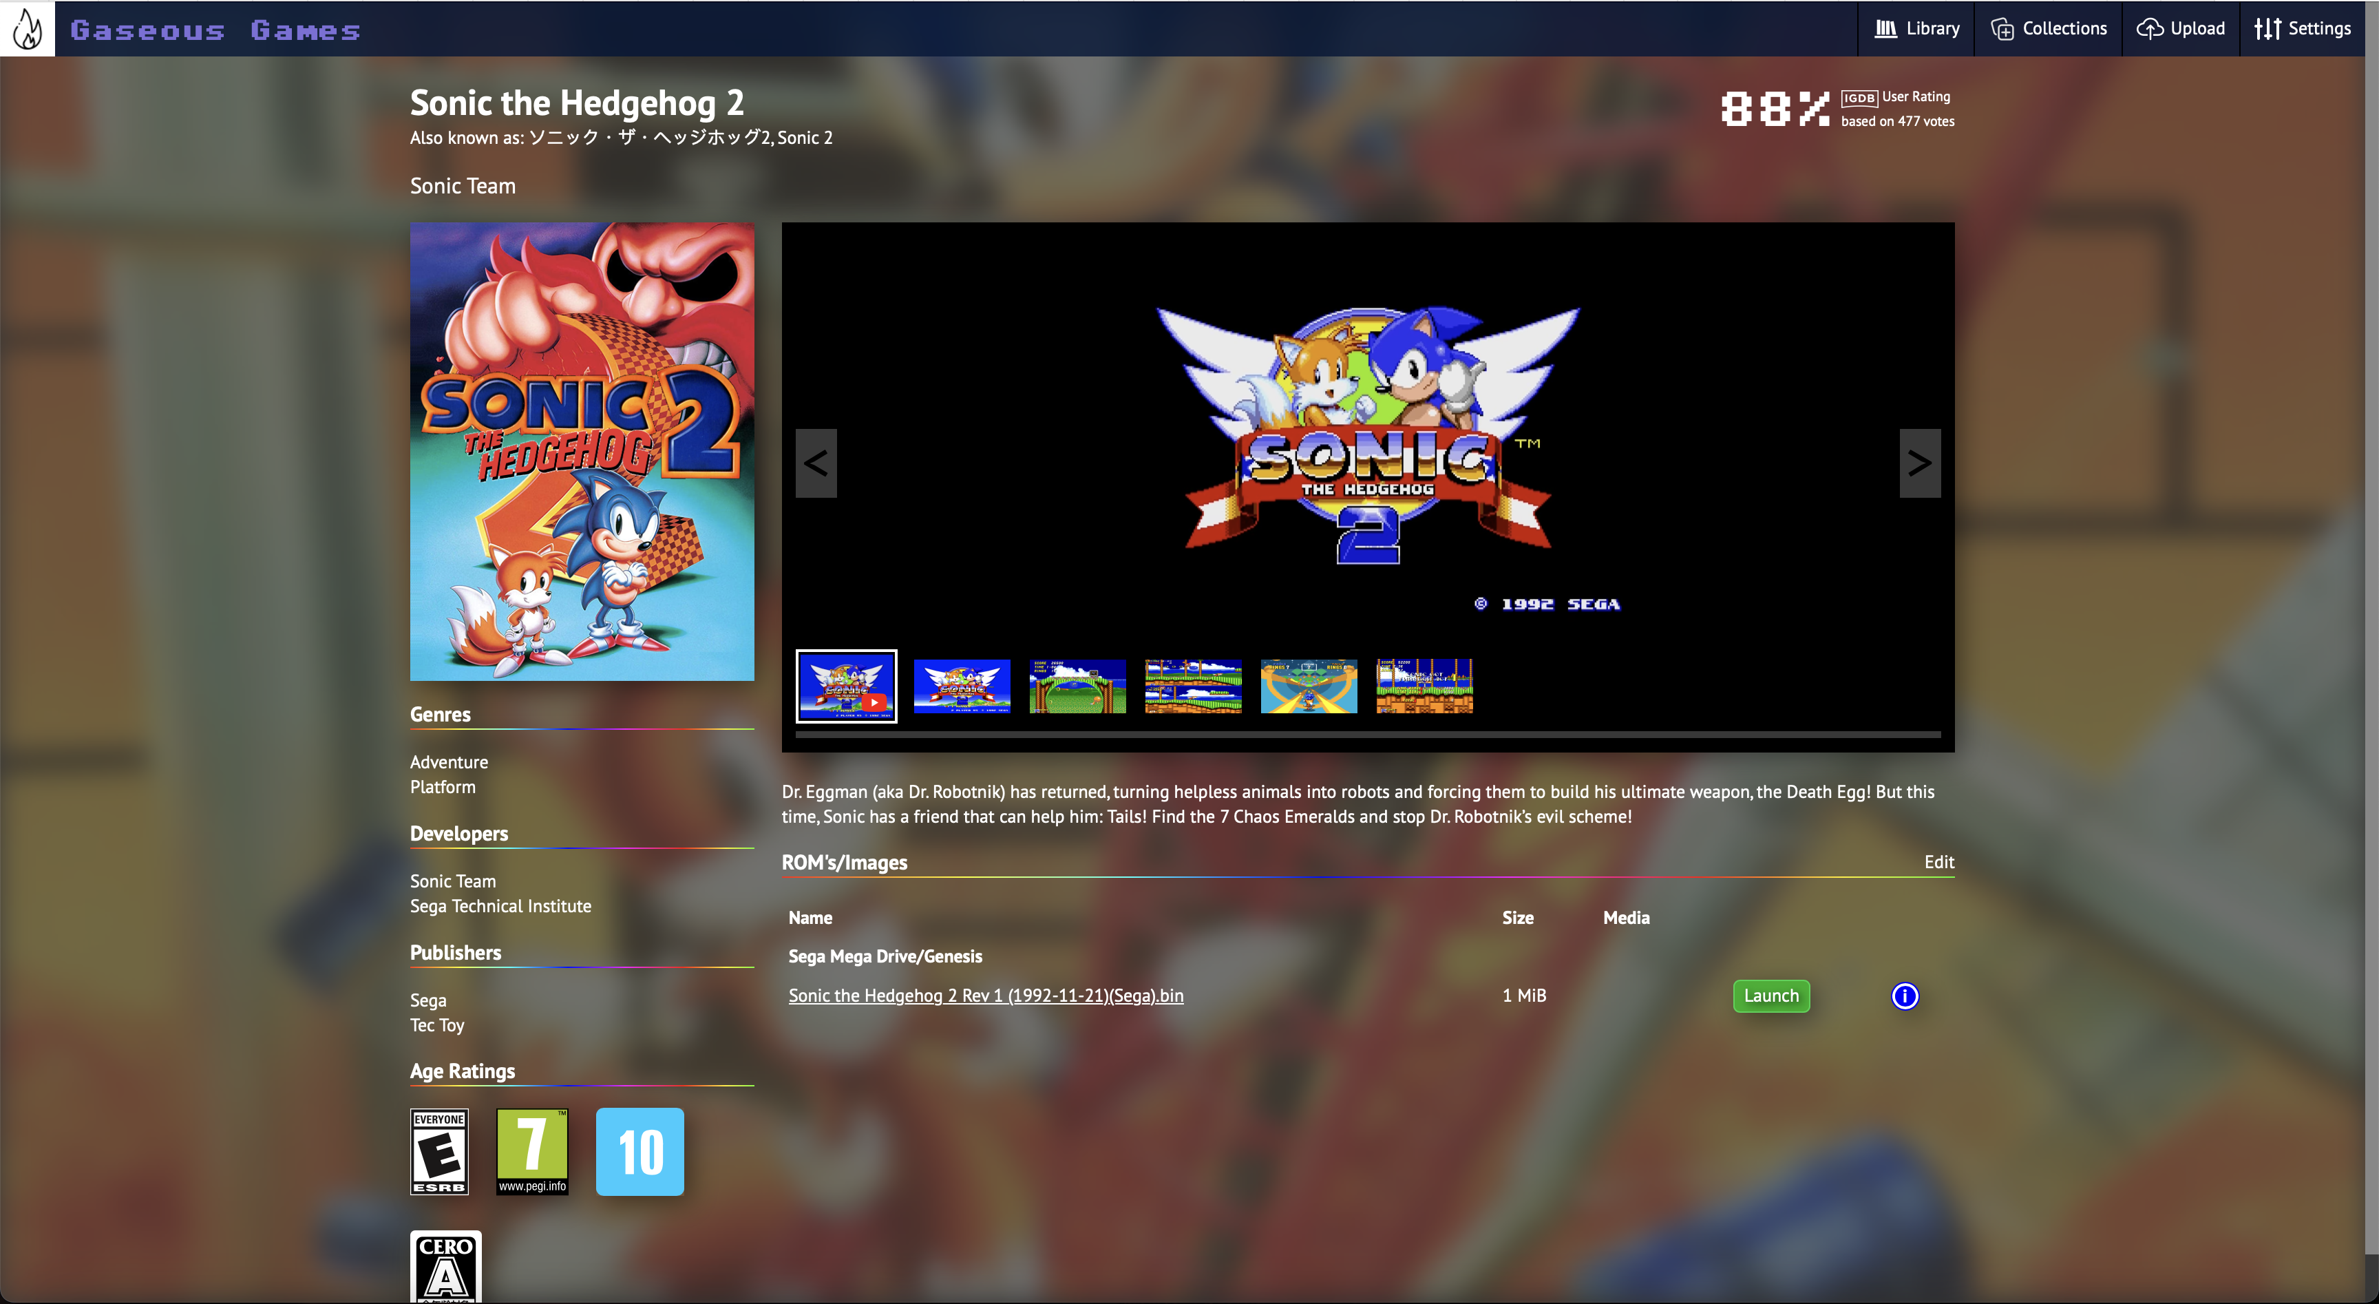Click the Gaseous Games flame logo
This screenshot has width=2379, height=1304.
click(28, 29)
